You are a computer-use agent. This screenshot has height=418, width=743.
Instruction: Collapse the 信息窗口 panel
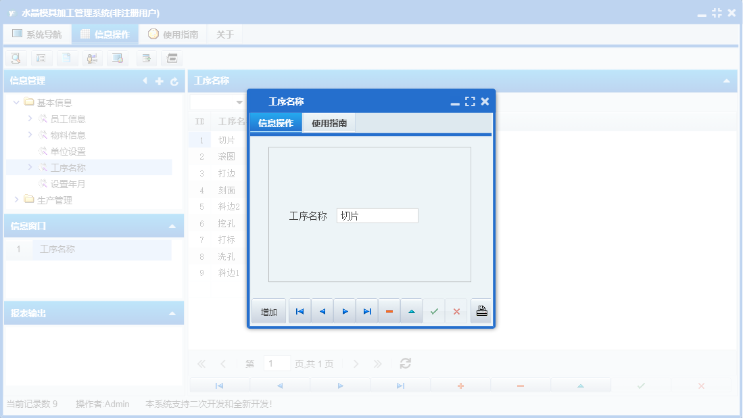(x=172, y=227)
